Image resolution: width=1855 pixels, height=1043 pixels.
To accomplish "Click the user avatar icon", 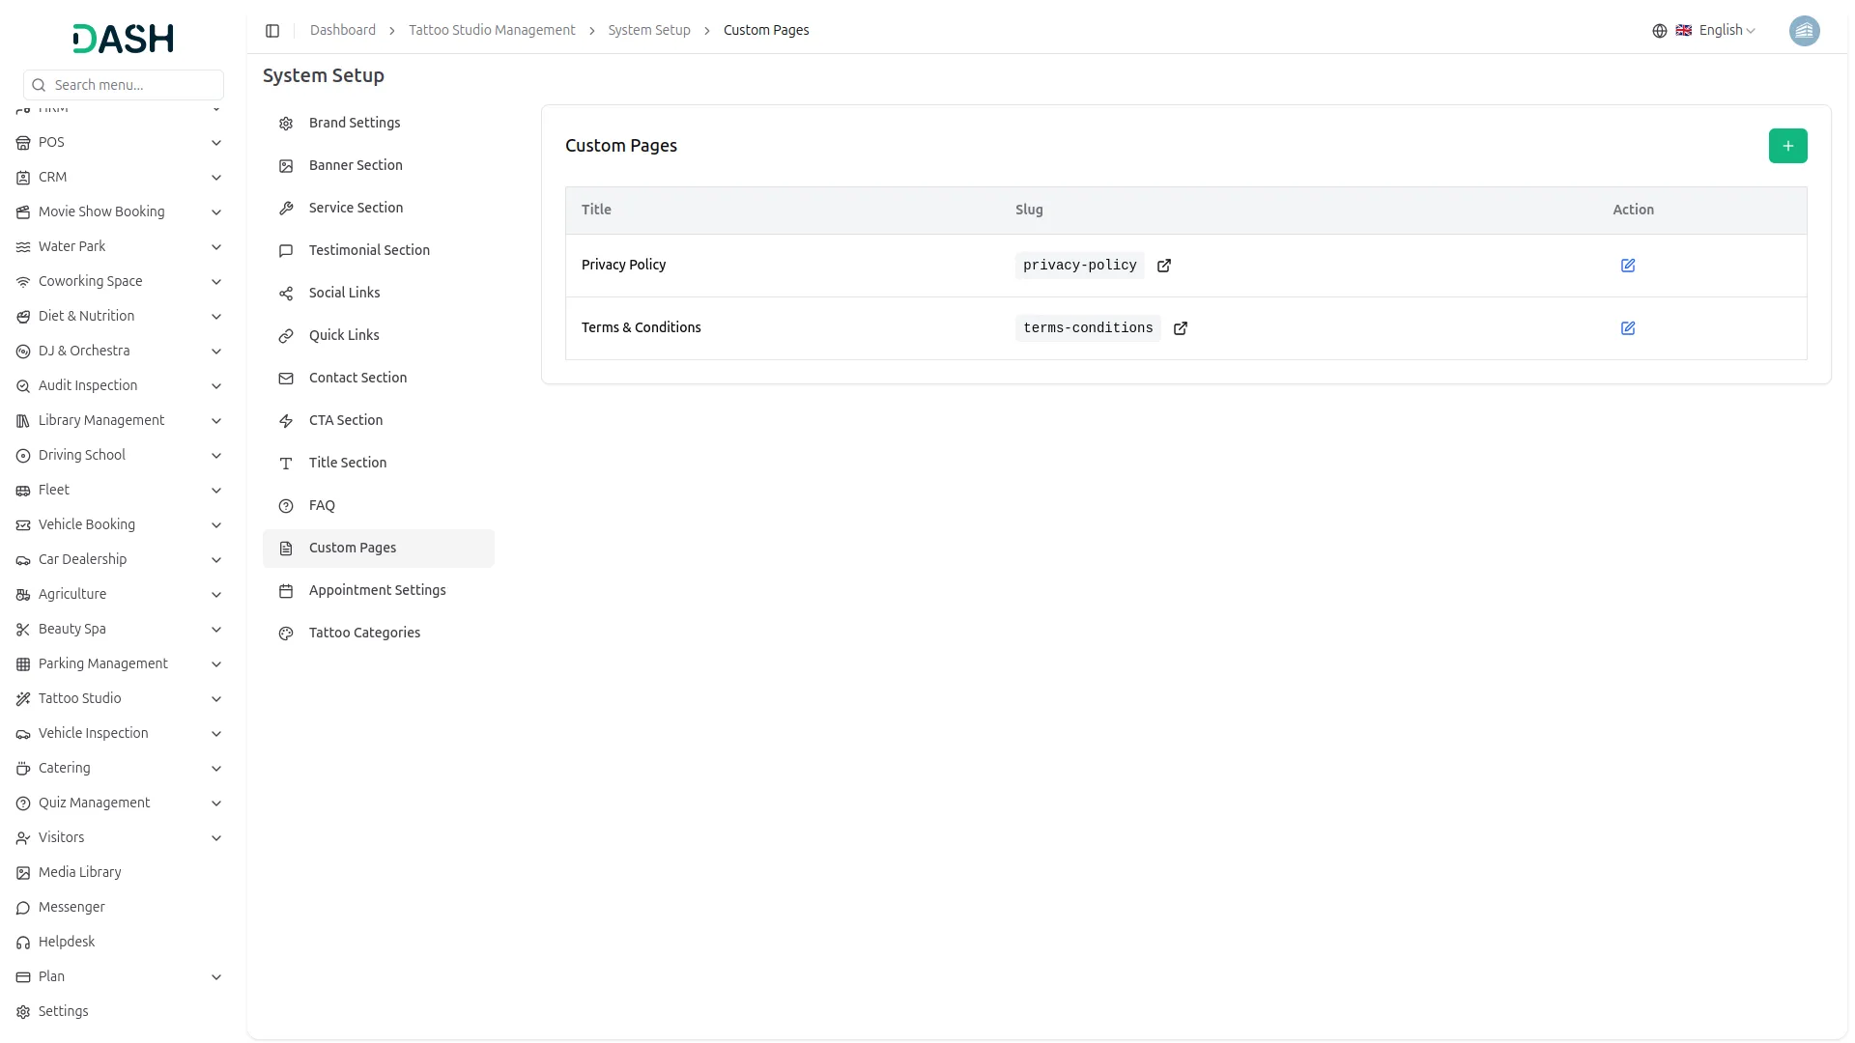I will click(x=1803, y=31).
